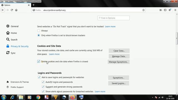Click the network icon in system tray
The width and height of the screenshot is (178, 100).
(x=159, y=97)
